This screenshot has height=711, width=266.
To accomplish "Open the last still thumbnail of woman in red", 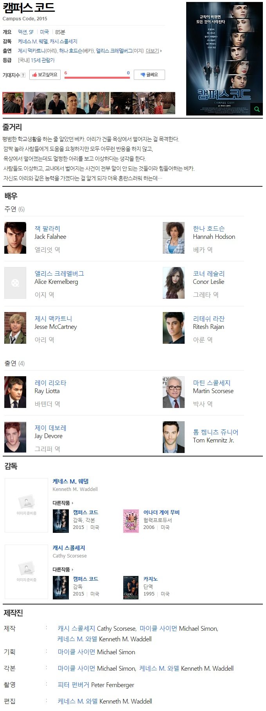I will tap(165, 103).
